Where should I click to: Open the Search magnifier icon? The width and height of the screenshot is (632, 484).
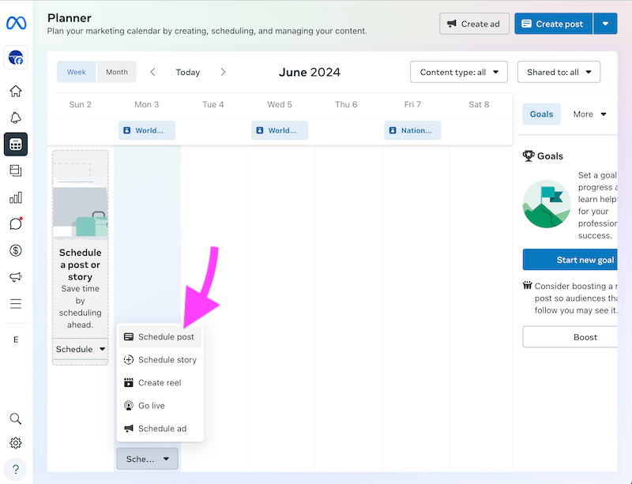click(x=16, y=418)
